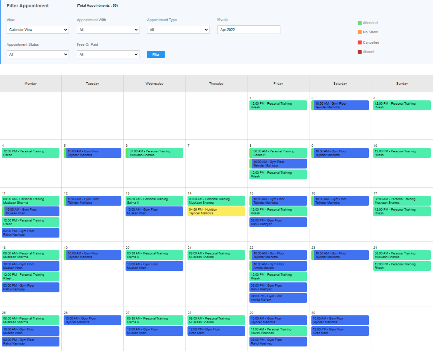Open the yellow 04:59 PM Nutrition appointment
The image size is (433, 351).
click(216, 211)
